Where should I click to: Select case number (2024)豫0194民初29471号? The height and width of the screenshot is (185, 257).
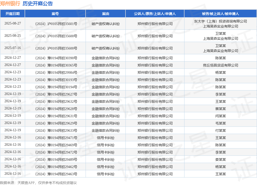55,138
